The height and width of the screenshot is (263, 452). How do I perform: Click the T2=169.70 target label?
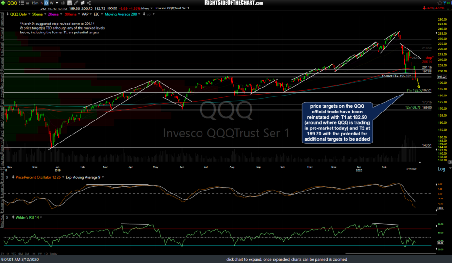coord(412,107)
